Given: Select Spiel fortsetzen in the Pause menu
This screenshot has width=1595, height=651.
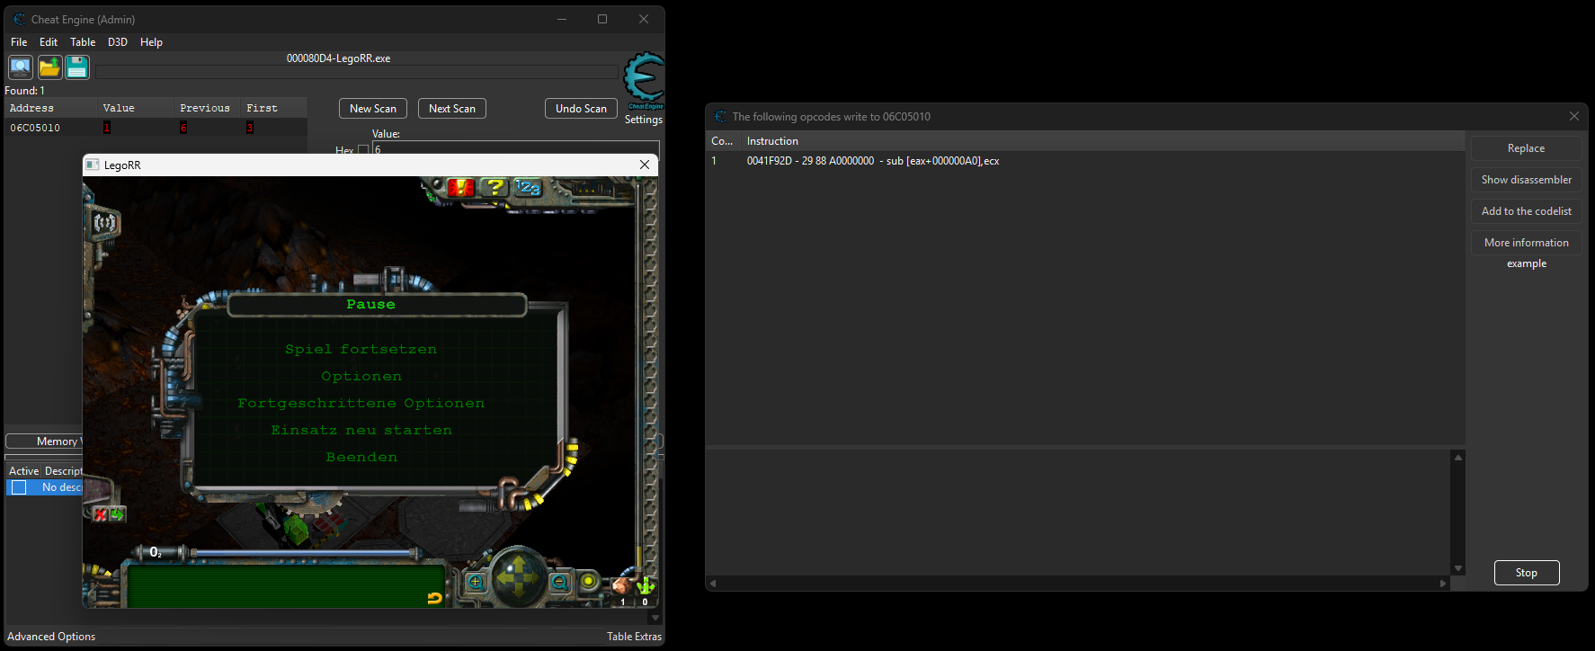Looking at the screenshot, I should click(x=361, y=350).
